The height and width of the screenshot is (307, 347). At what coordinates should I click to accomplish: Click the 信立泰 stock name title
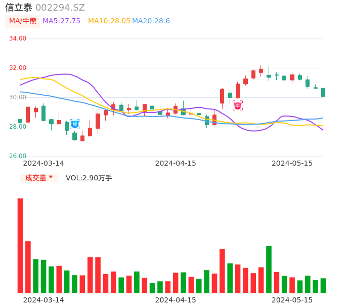coord(19,8)
